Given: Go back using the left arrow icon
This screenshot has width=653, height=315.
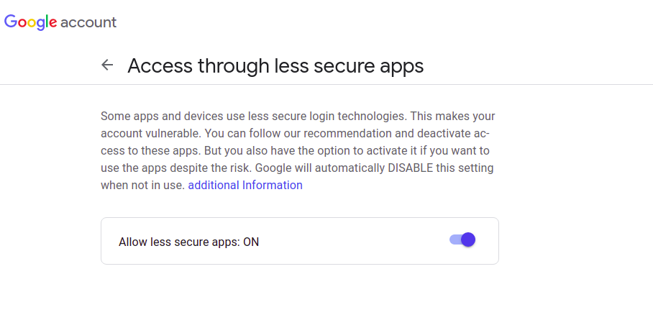Looking at the screenshot, I should point(107,65).
